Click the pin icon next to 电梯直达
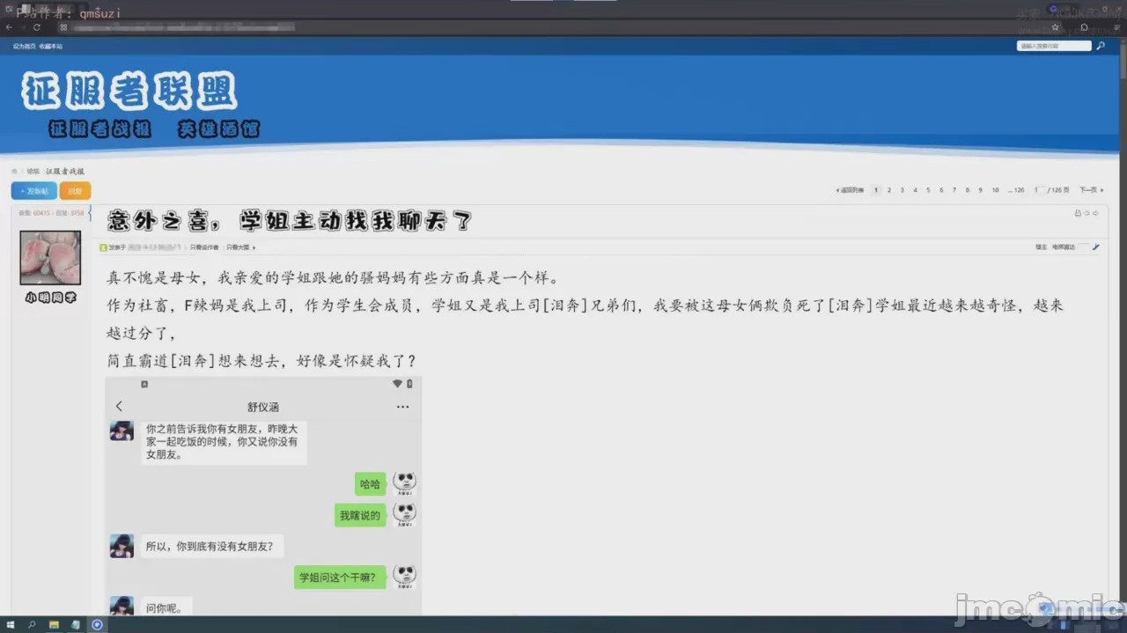The image size is (1127, 633). [x=1096, y=247]
